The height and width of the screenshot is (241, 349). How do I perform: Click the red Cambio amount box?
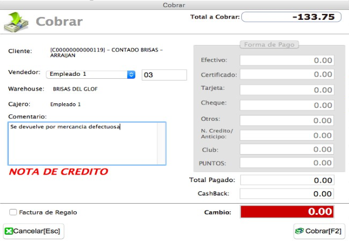coord(287,211)
